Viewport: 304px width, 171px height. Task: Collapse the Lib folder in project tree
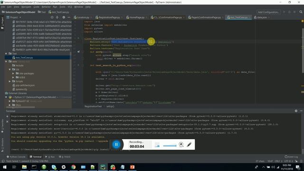9,69
